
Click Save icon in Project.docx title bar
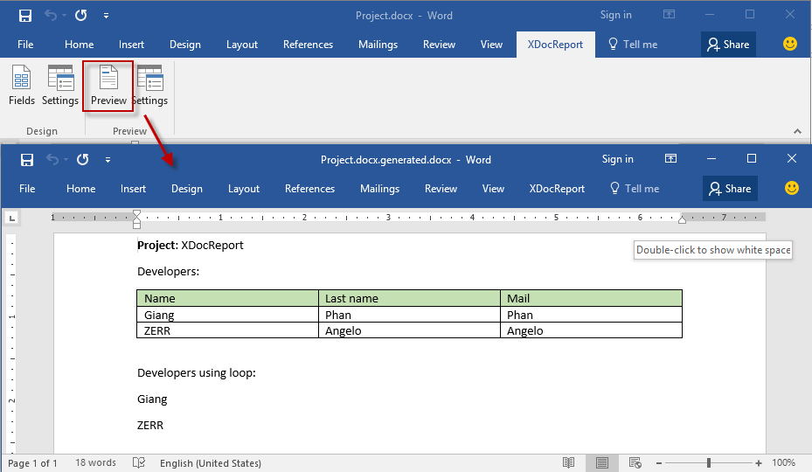pyautogui.click(x=25, y=16)
